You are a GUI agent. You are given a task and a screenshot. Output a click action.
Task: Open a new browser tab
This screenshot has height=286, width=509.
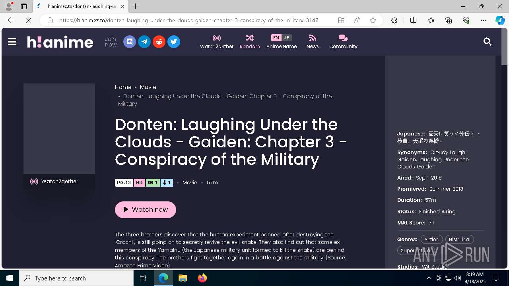136,6
